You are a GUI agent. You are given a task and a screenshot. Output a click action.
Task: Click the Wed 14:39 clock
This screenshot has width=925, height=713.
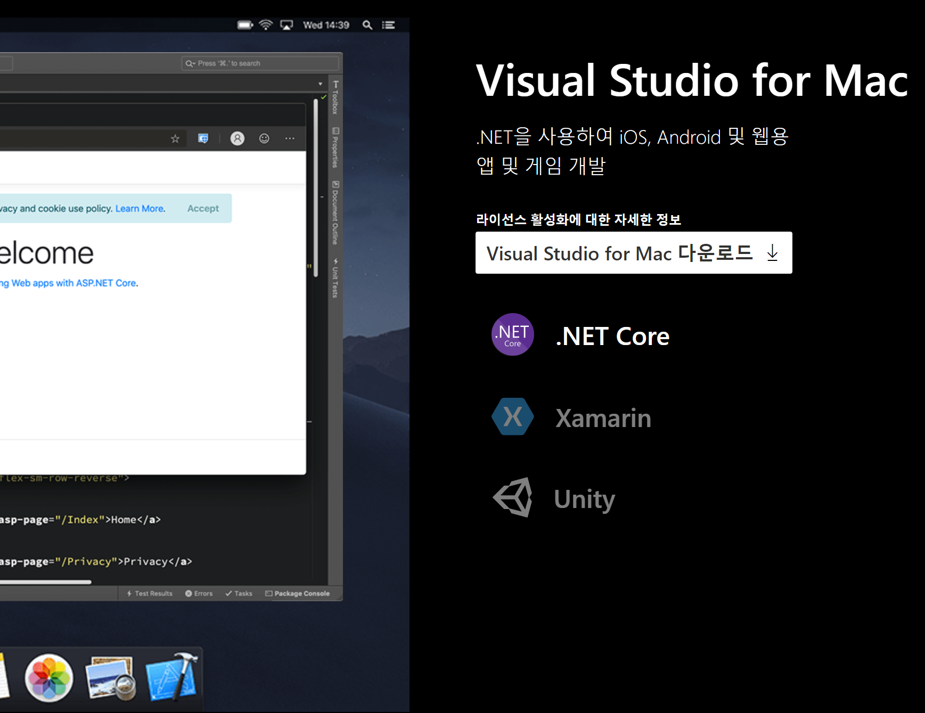click(326, 25)
